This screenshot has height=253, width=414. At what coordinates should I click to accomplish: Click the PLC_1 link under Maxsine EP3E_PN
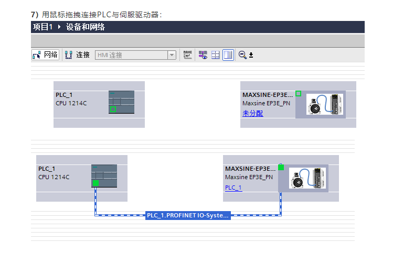pyautogui.click(x=233, y=188)
